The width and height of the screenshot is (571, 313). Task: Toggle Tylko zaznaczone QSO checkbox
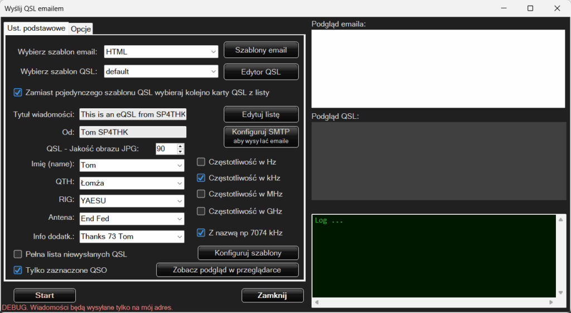coord(18,271)
